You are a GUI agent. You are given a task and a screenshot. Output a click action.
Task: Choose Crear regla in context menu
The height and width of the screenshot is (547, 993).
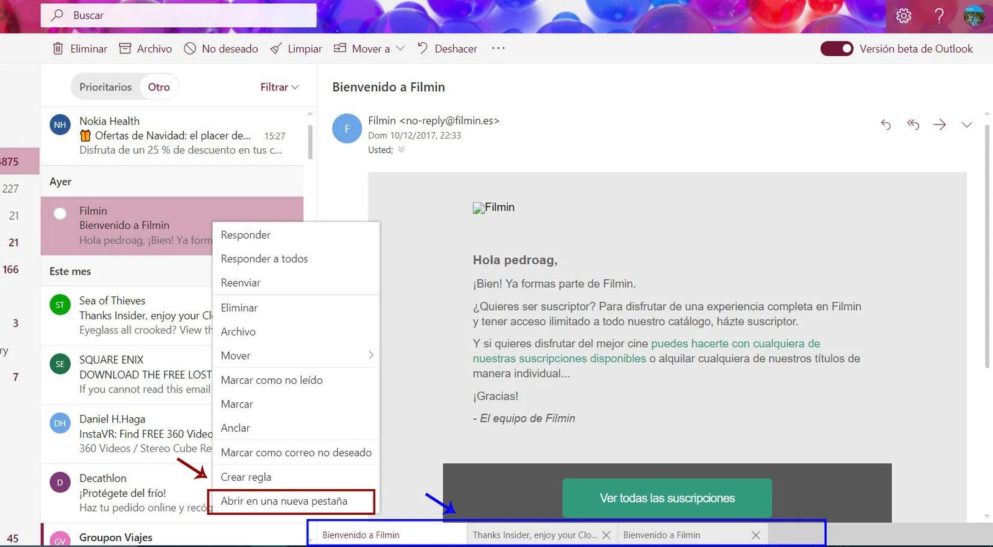pyautogui.click(x=295, y=477)
